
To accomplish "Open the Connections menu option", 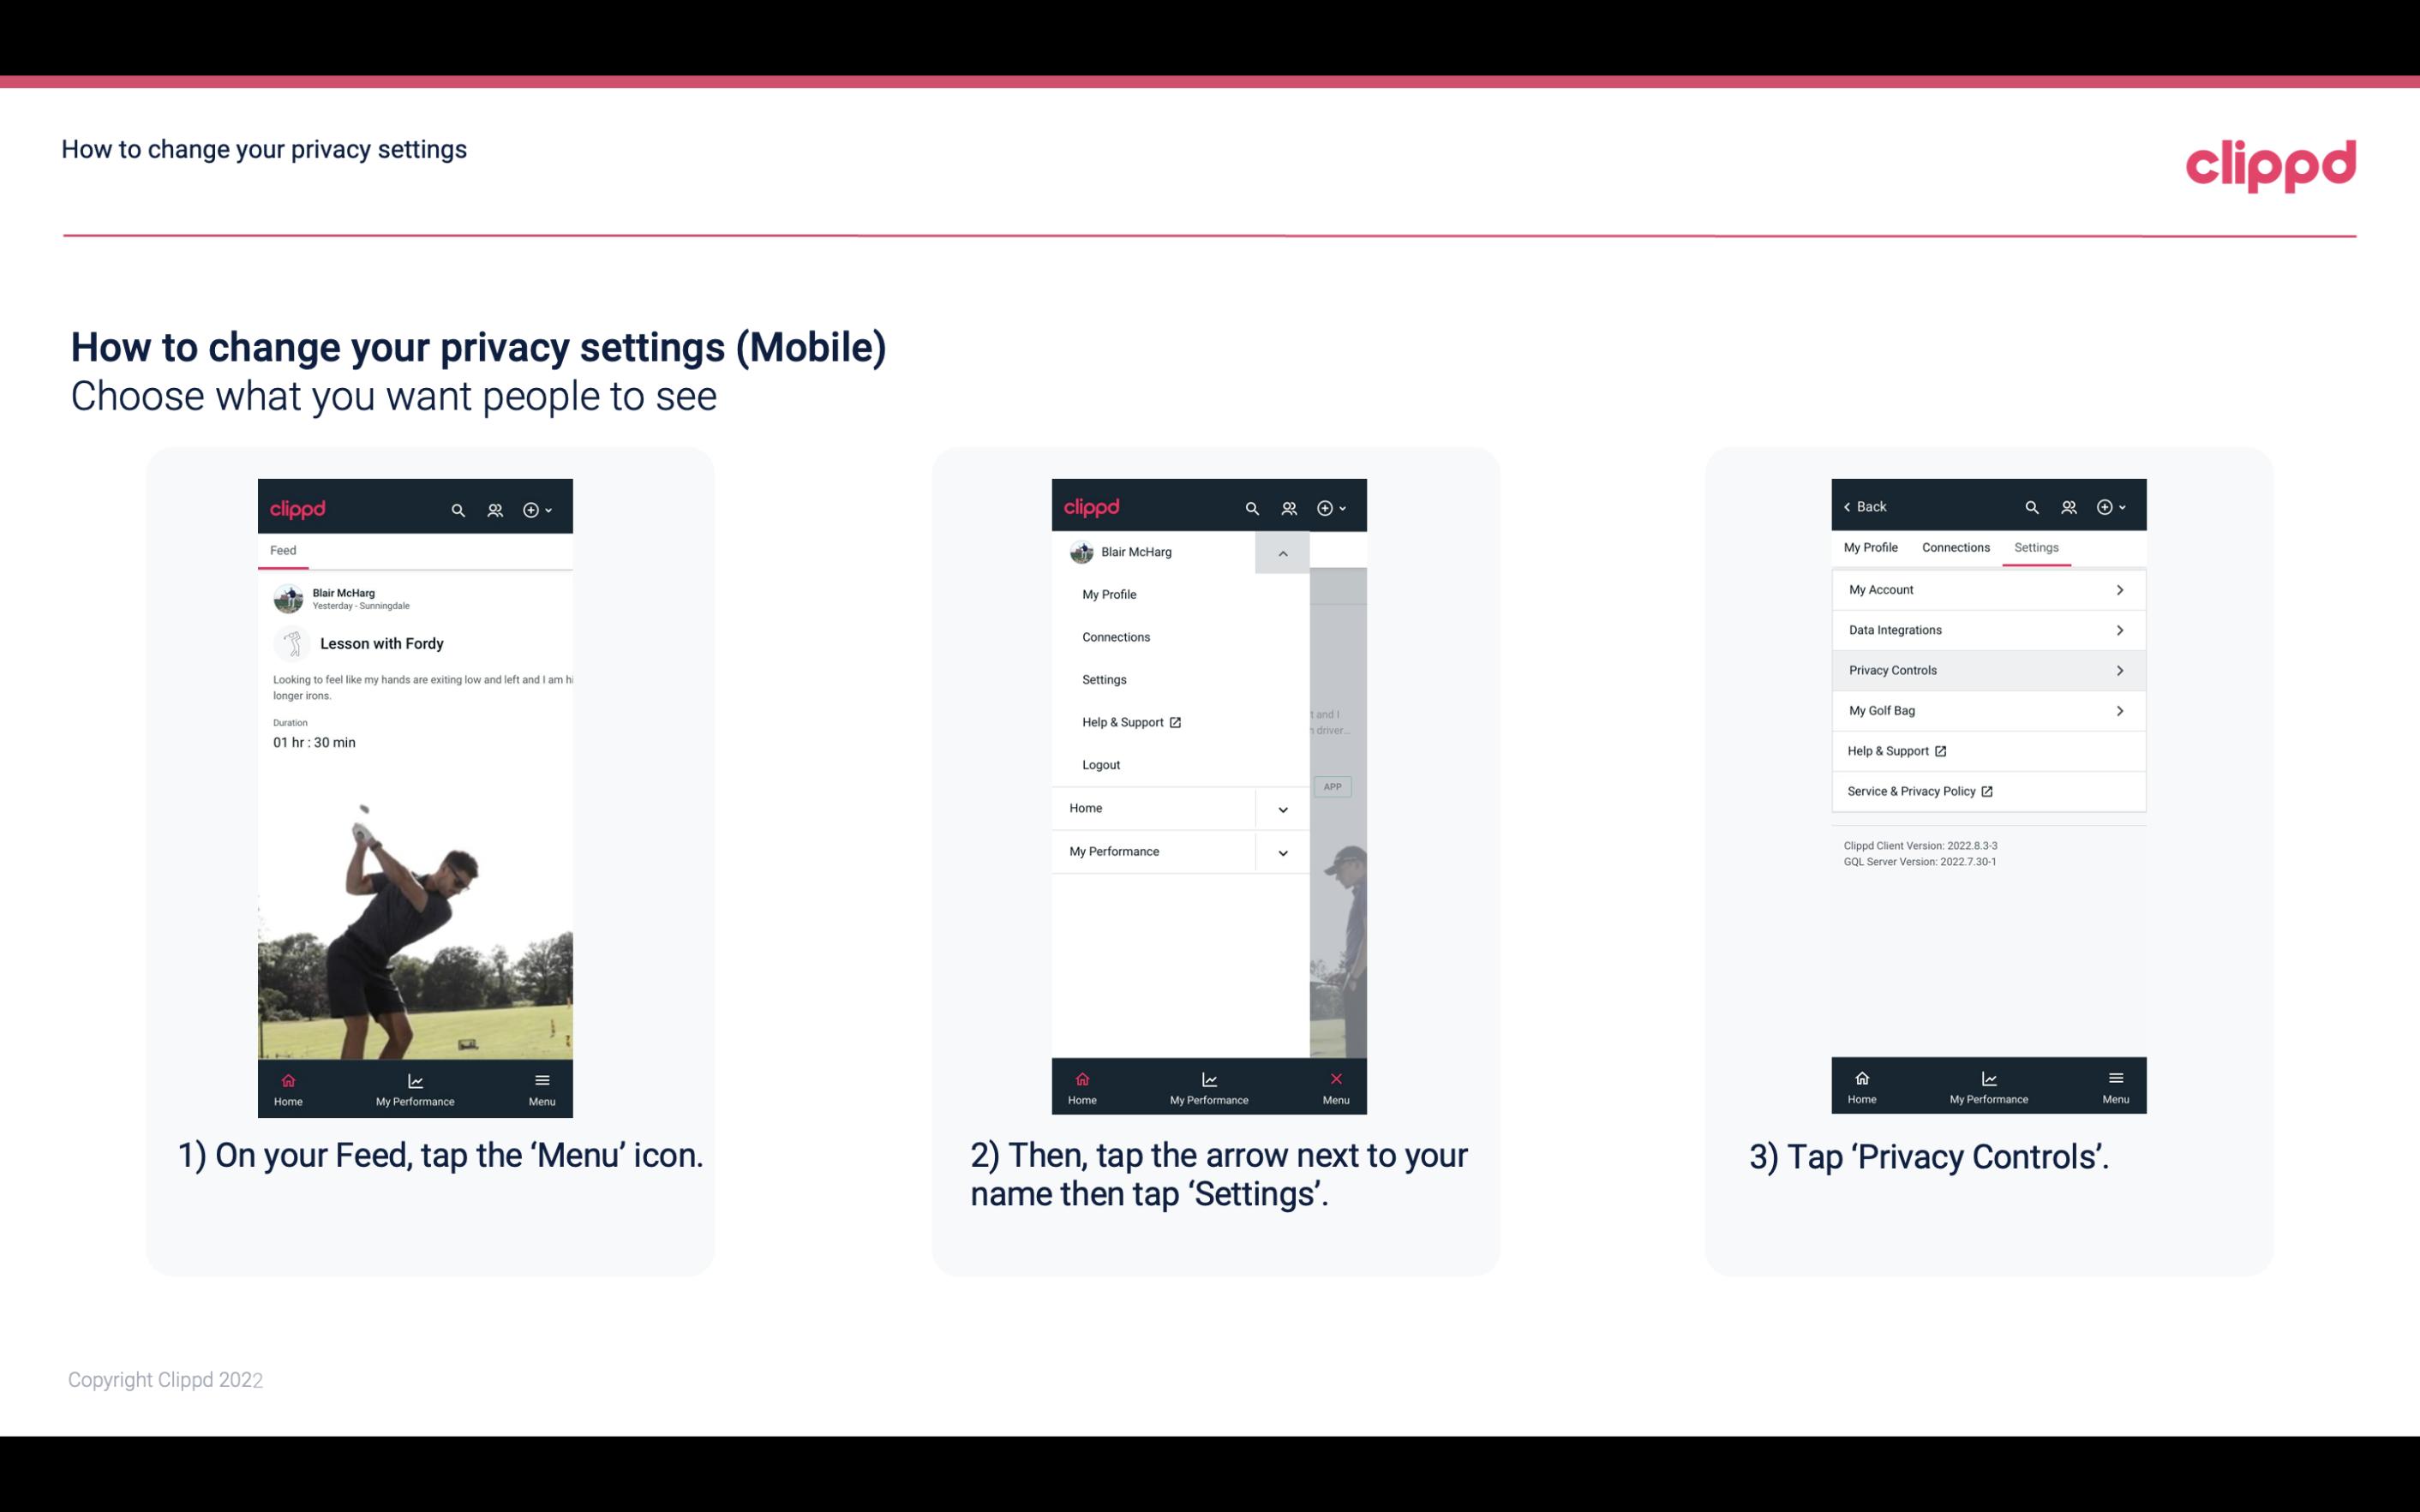I will pyautogui.click(x=1117, y=636).
